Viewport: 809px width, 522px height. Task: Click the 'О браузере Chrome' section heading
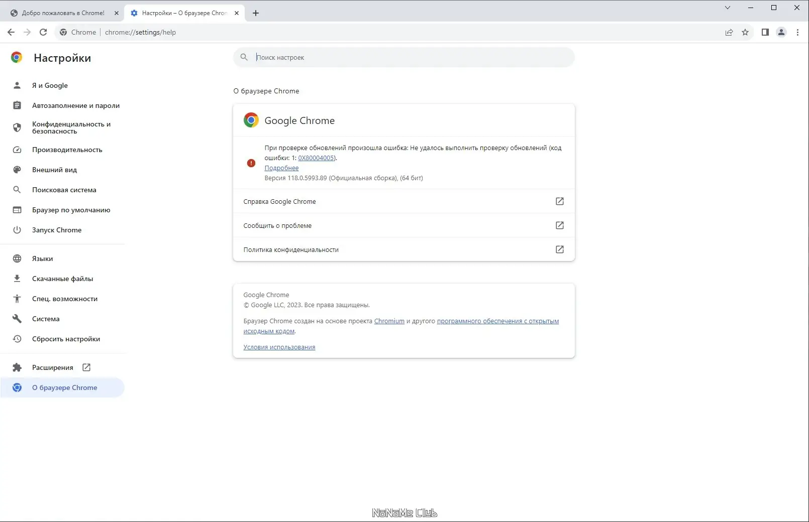pyautogui.click(x=266, y=91)
